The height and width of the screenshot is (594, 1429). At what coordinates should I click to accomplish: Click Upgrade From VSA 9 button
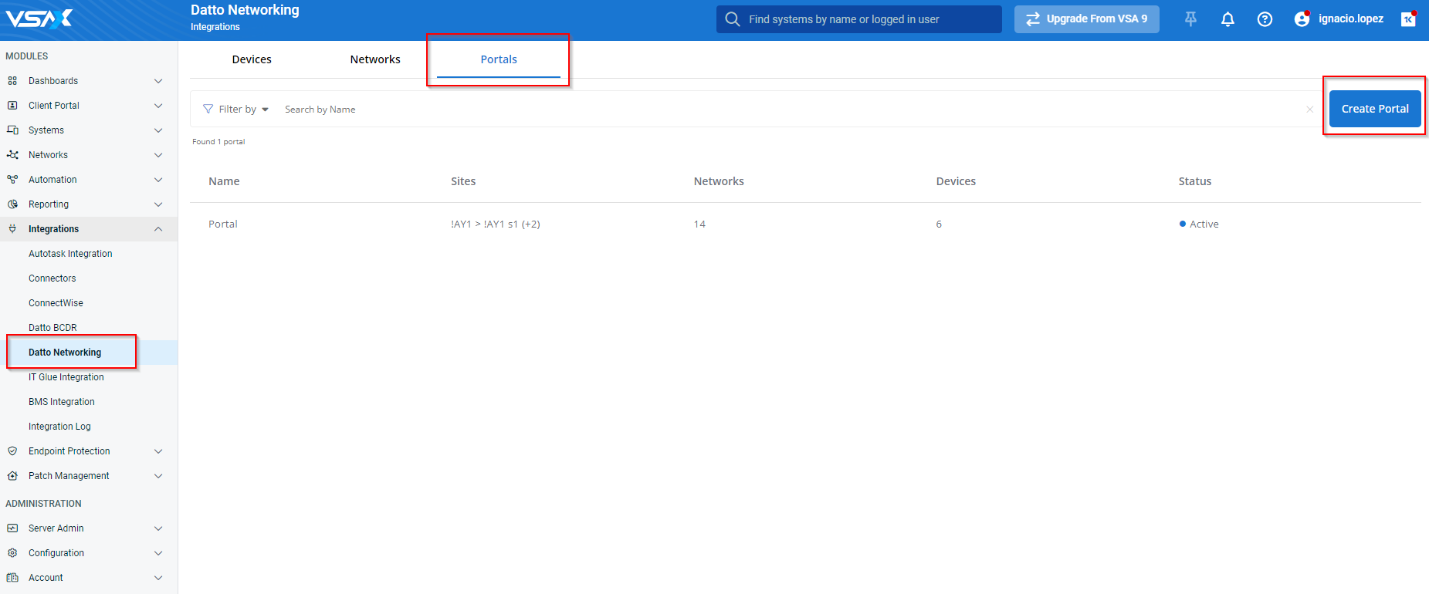tap(1086, 19)
